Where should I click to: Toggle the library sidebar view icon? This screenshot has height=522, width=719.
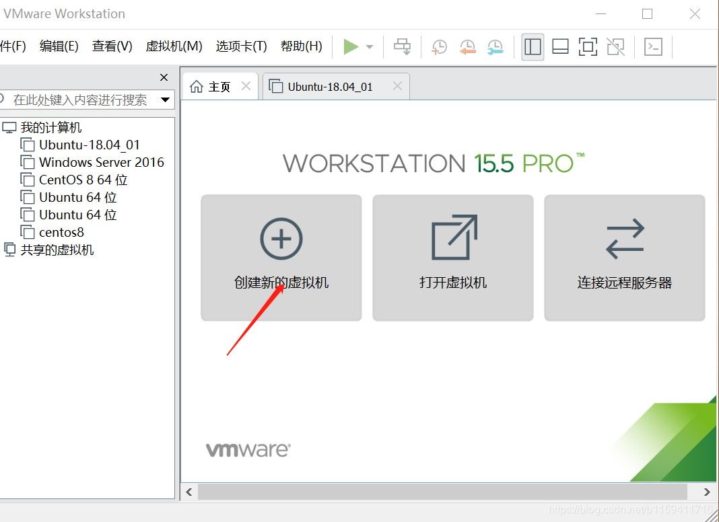point(533,46)
